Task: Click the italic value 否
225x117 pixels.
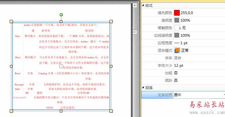Action: (176, 80)
